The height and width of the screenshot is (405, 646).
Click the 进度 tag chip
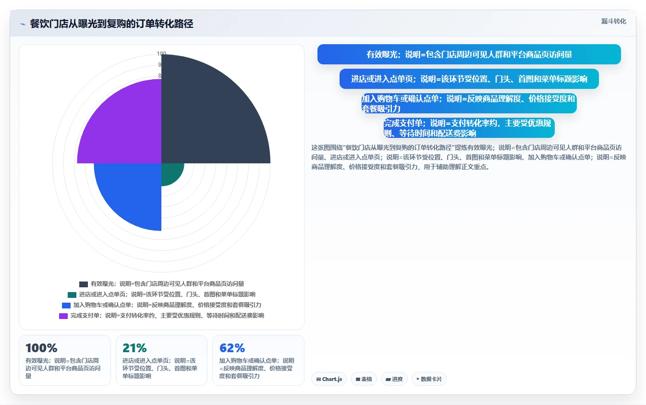point(394,379)
